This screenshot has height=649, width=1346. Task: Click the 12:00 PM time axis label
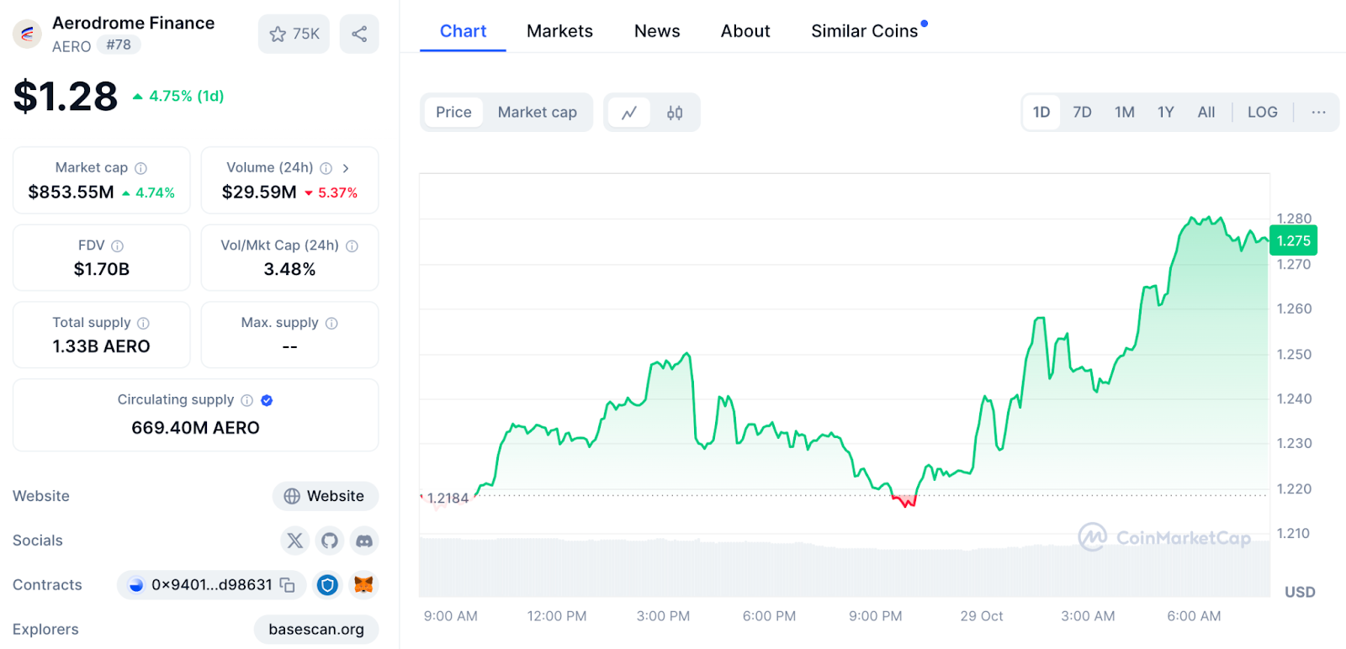point(557,616)
